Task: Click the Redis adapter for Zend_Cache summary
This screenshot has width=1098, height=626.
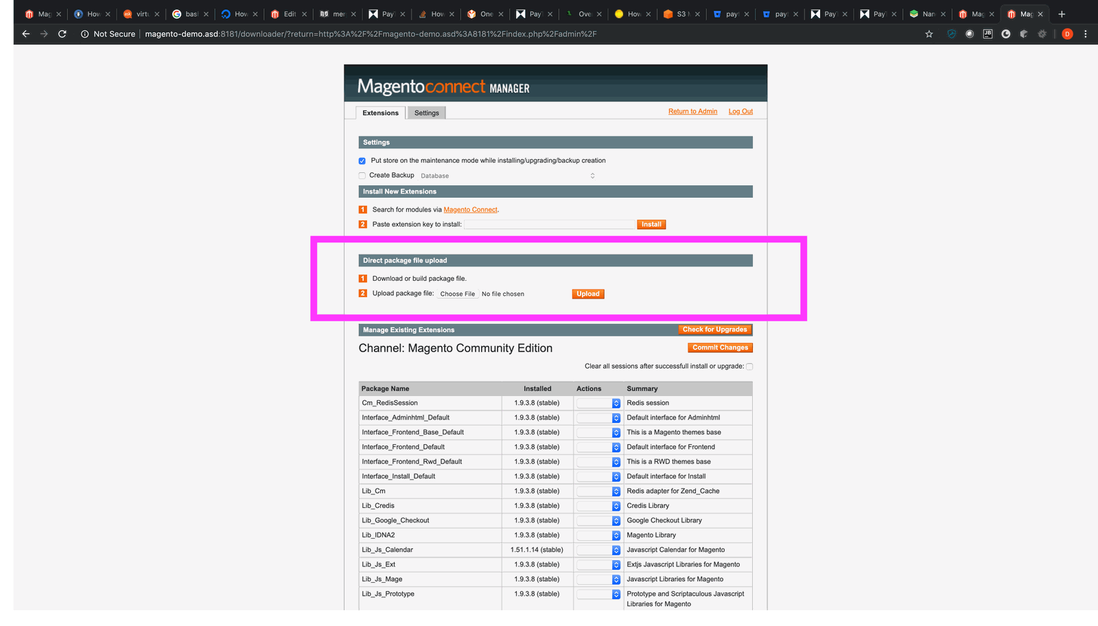Action: coord(673,491)
